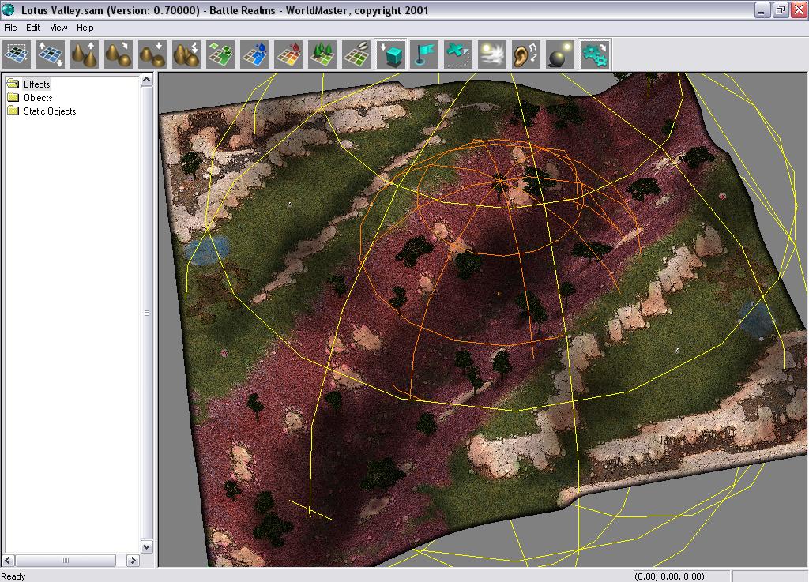This screenshot has height=582, width=809.
Task: Minimize the WorldMaster window
Action: point(762,9)
